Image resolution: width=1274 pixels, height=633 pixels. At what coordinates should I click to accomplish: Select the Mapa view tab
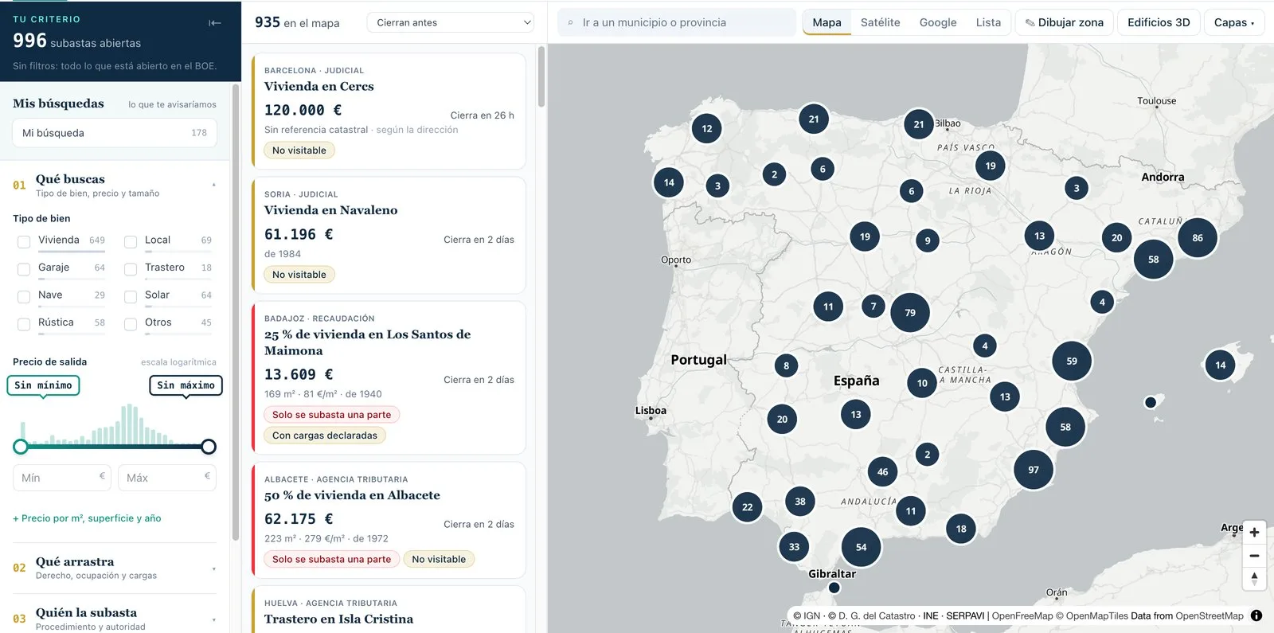tap(827, 22)
